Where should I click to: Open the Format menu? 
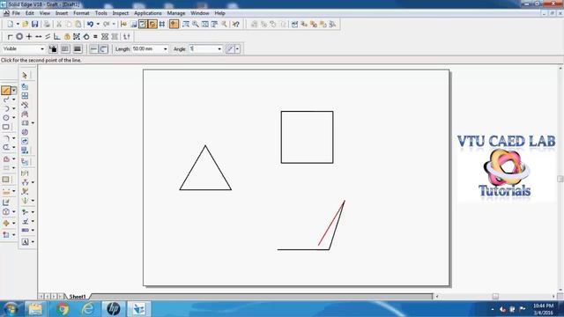coord(81,13)
